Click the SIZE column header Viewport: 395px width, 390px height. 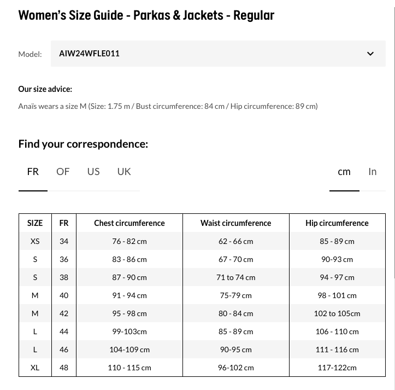(35, 223)
